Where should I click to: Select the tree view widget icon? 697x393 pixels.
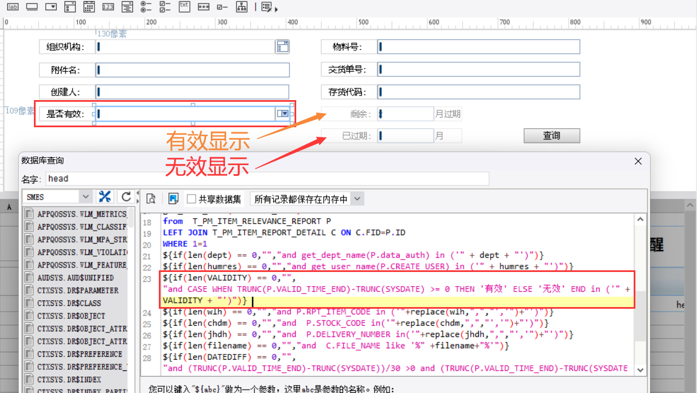[242, 7]
